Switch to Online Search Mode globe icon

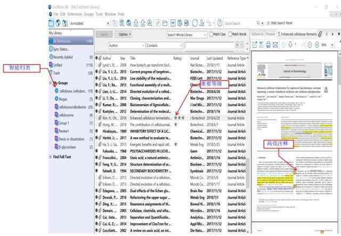click(58, 23)
